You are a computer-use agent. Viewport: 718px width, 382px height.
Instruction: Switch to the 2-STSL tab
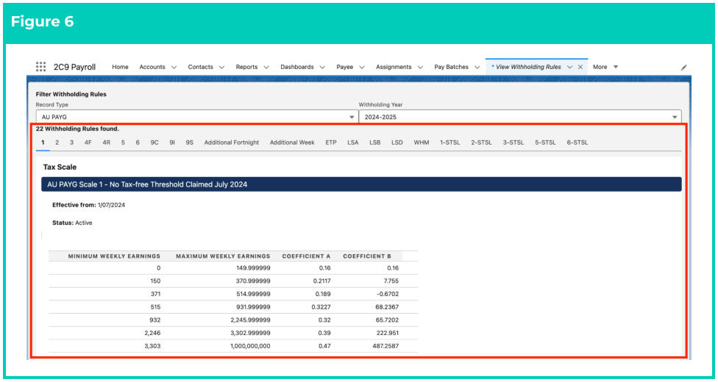click(x=481, y=143)
